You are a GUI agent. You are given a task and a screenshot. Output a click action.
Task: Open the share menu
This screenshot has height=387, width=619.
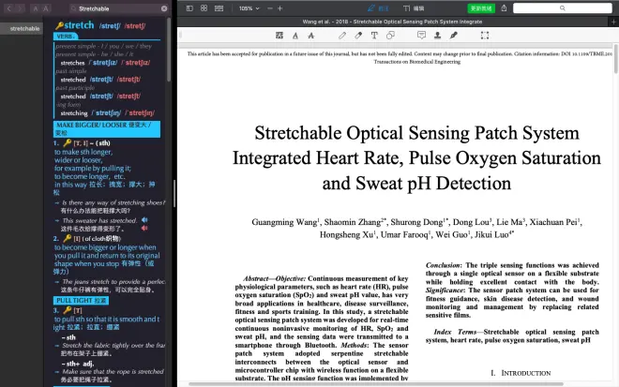[504, 8]
